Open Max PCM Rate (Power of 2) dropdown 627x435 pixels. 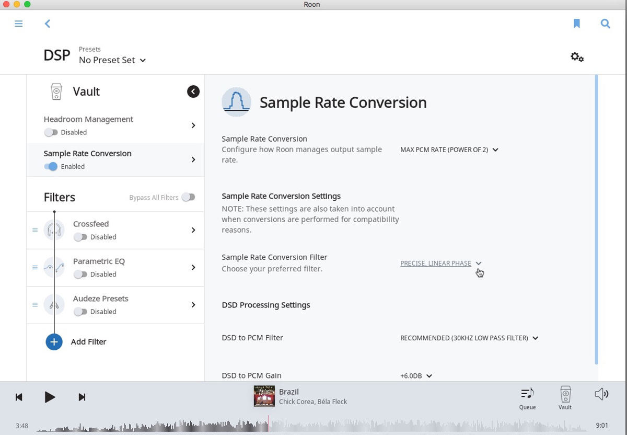[449, 150]
